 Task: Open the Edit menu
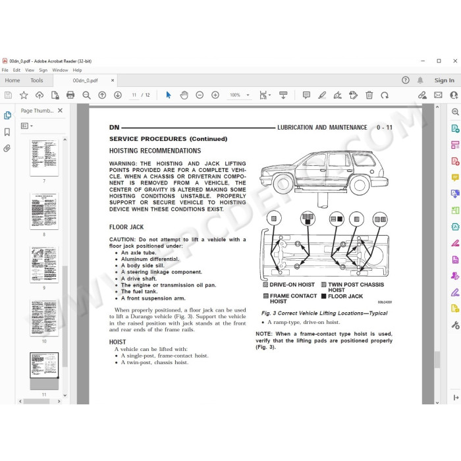coord(16,70)
